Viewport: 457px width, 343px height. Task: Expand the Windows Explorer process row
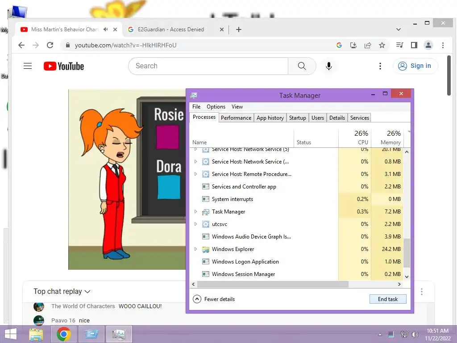pos(195,249)
